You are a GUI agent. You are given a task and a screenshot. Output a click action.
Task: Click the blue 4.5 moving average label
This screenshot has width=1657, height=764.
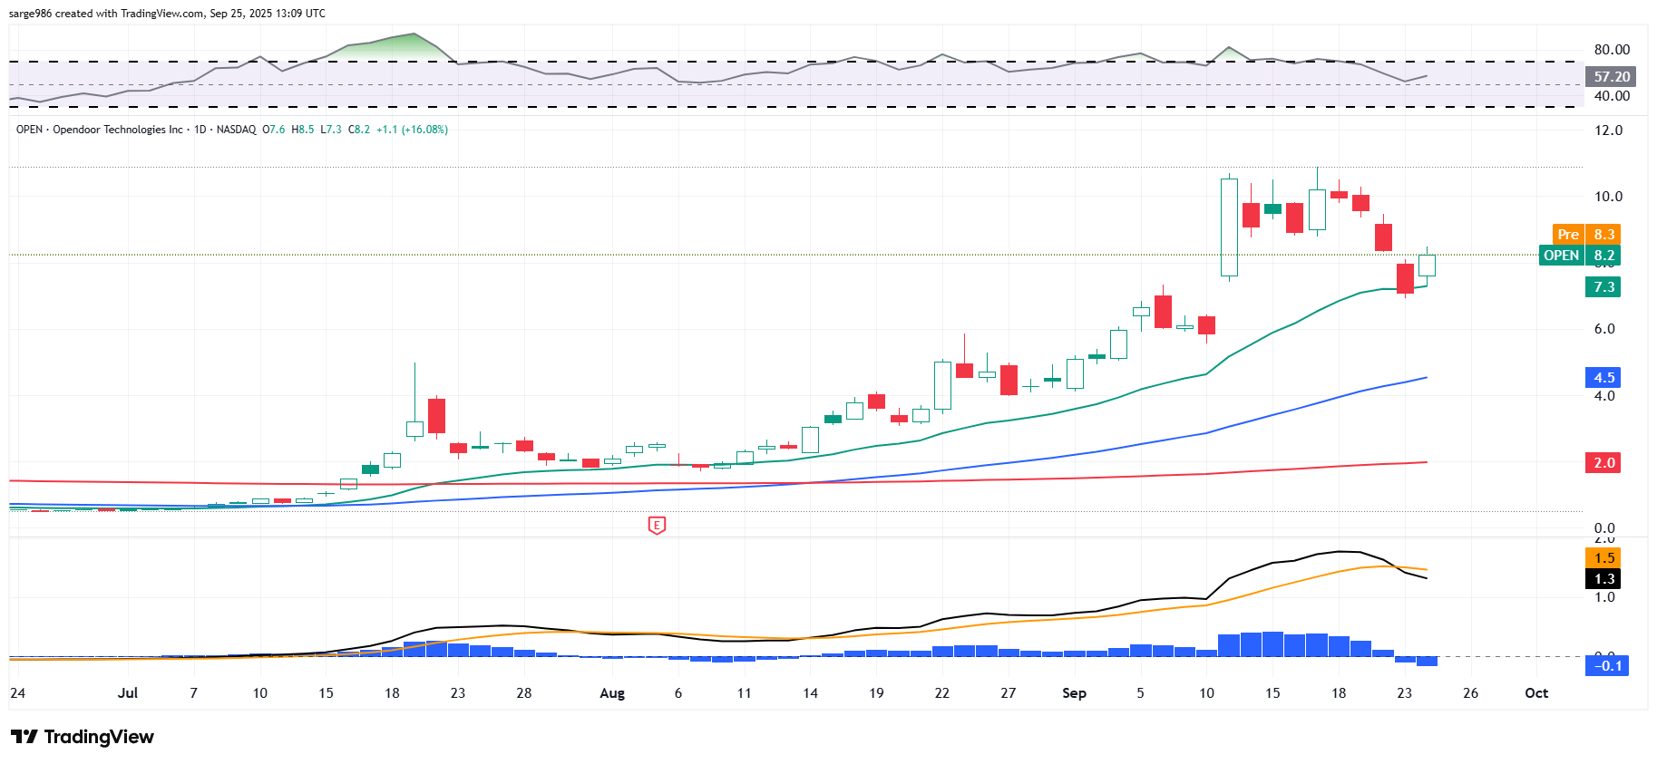[1603, 377]
